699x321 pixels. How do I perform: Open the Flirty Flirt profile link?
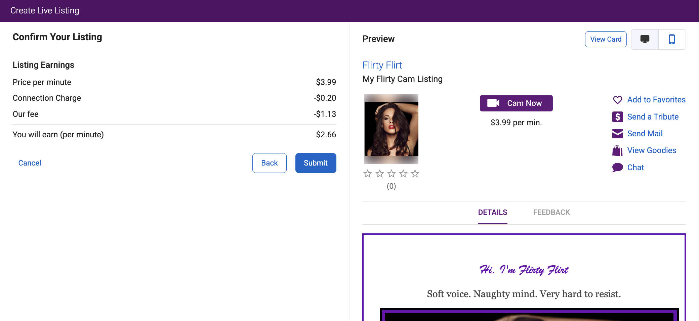[382, 65]
